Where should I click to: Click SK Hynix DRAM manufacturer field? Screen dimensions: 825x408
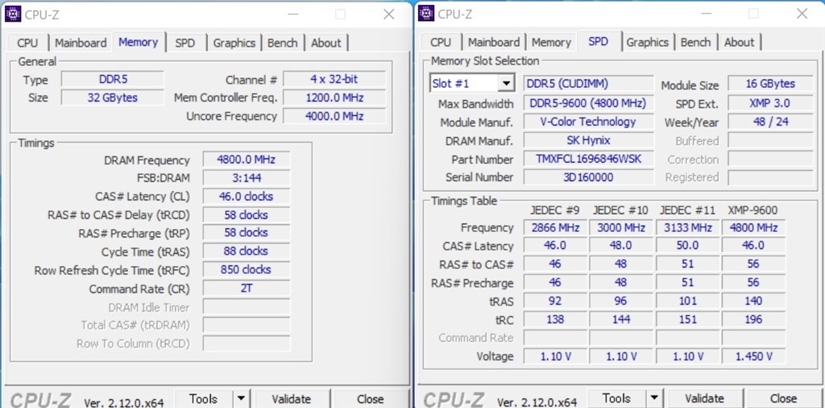[588, 140]
